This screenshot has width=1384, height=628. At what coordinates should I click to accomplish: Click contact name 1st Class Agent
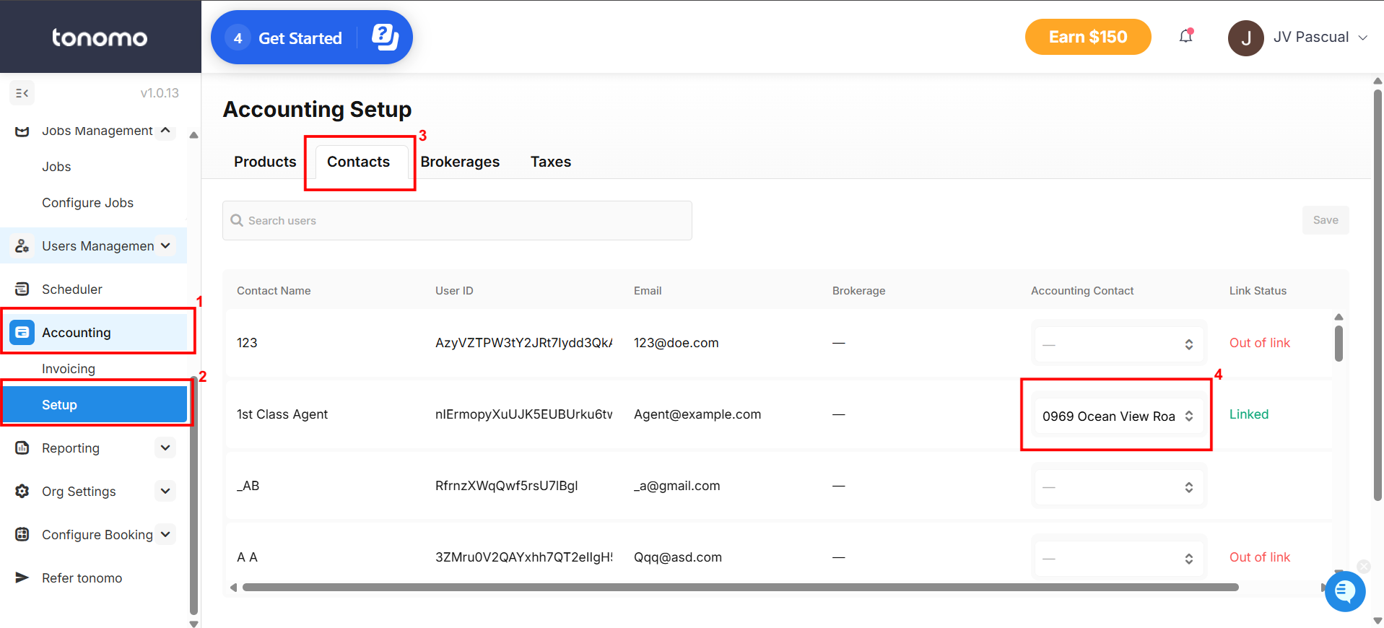(x=282, y=414)
